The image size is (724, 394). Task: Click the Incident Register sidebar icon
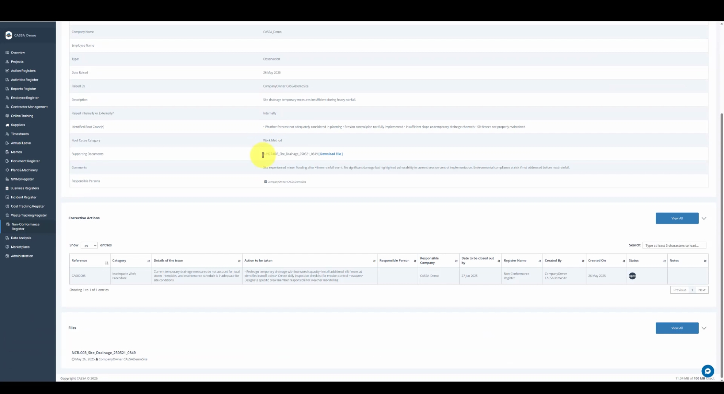pos(7,197)
